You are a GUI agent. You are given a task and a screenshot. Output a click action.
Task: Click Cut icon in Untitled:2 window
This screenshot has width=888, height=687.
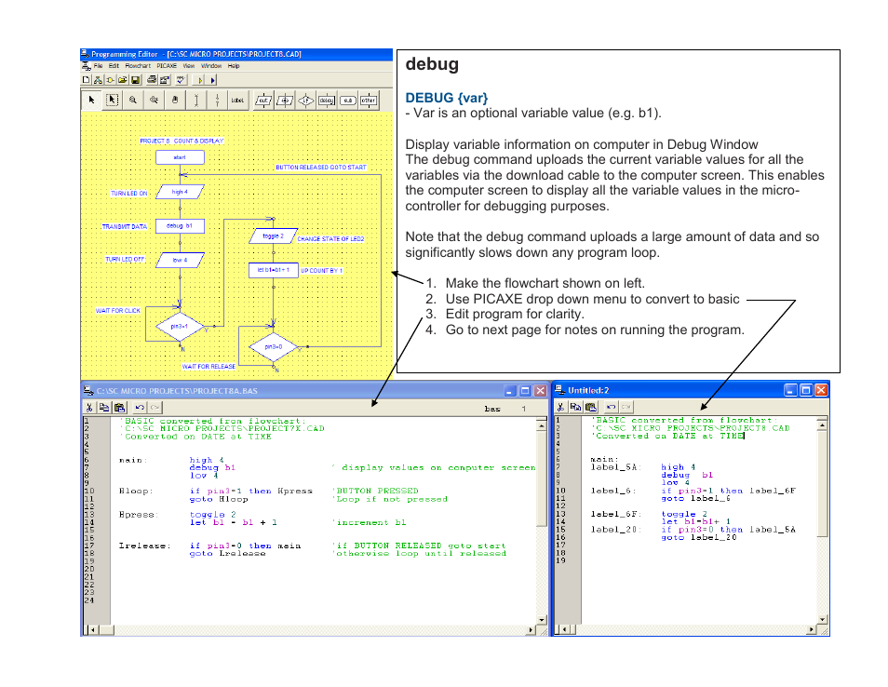(x=560, y=407)
